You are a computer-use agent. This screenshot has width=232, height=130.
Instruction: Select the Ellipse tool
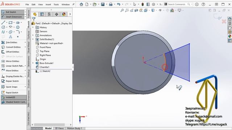tap(11, 32)
